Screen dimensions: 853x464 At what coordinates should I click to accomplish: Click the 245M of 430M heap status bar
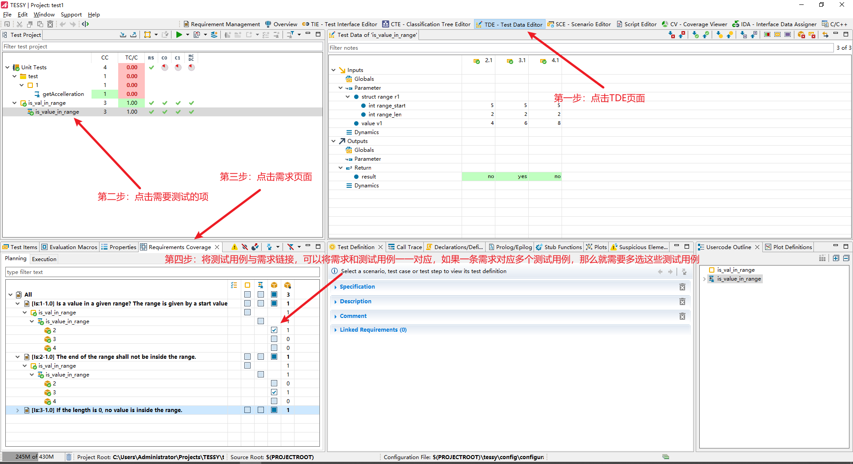33,457
